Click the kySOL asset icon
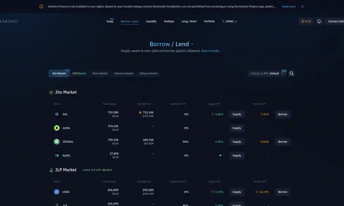Screen dimensions: 344x206 tap(57, 155)
